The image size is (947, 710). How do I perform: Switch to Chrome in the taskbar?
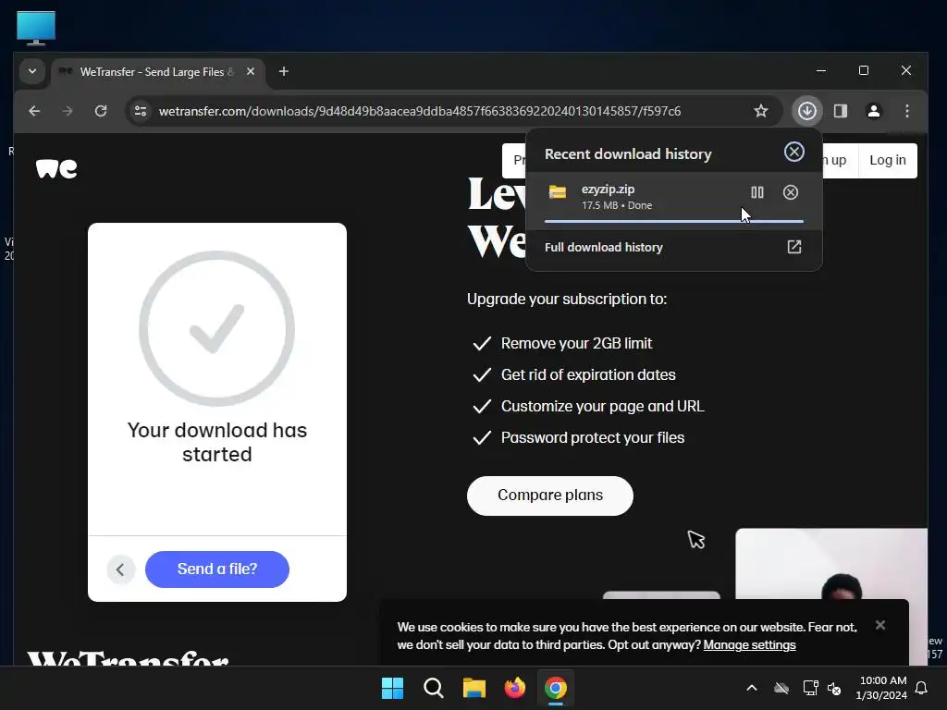[556, 688]
